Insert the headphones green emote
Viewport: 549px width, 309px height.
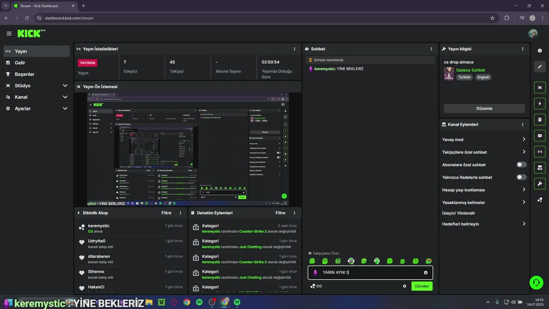click(x=377, y=261)
